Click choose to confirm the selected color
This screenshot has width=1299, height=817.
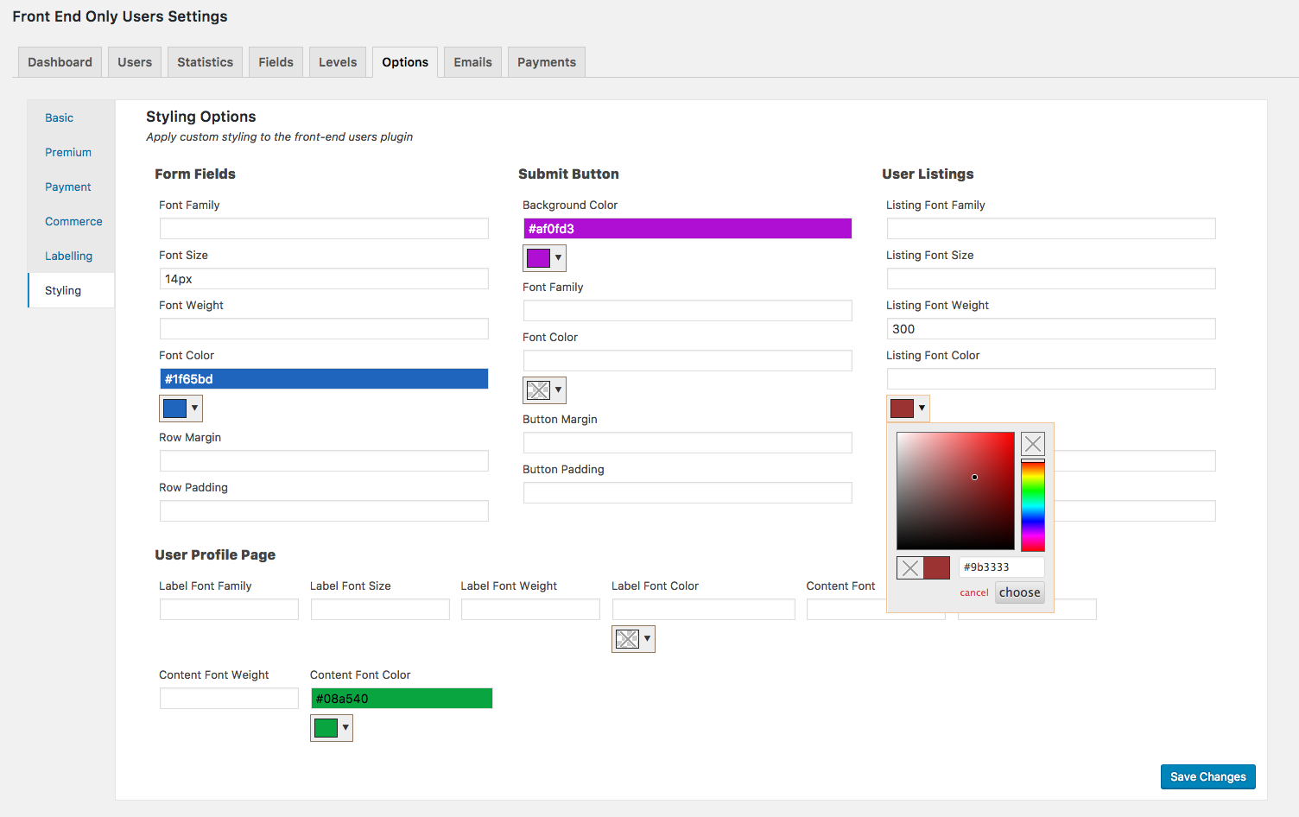(x=1019, y=592)
